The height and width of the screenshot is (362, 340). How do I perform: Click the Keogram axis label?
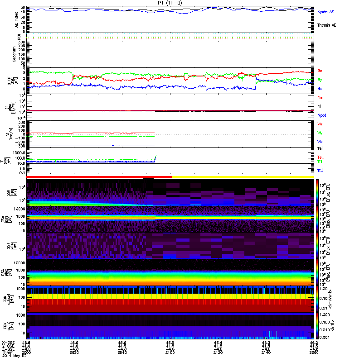pos(14,54)
